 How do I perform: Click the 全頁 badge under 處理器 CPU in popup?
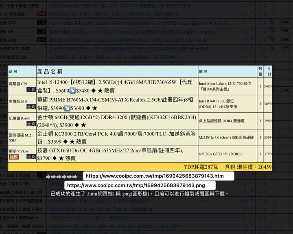point(31,90)
